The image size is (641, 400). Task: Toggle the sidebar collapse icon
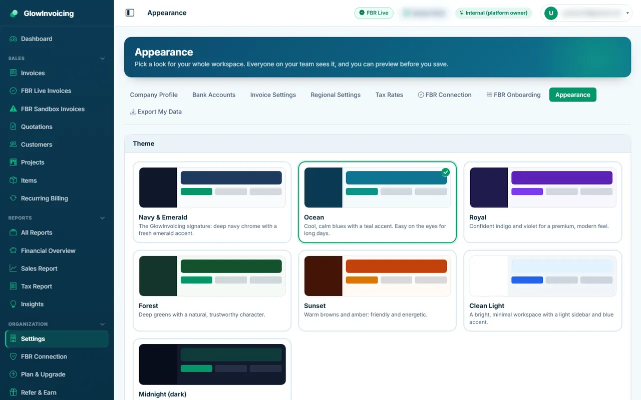(130, 13)
